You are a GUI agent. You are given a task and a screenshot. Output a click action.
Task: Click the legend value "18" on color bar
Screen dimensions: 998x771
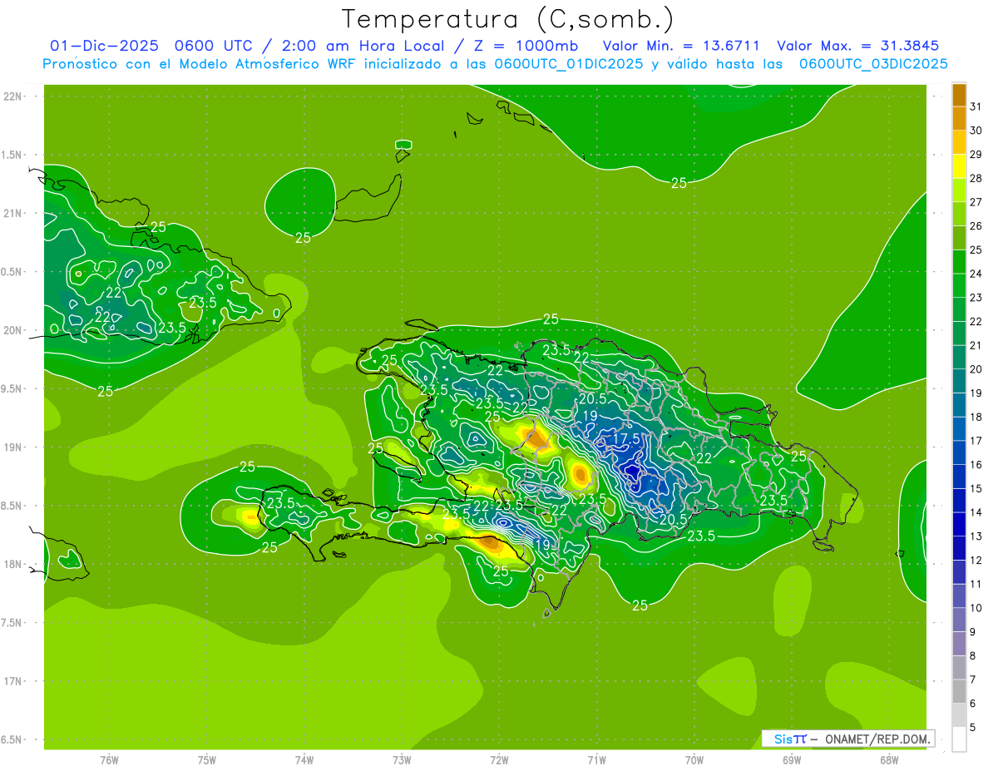pos(976,417)
